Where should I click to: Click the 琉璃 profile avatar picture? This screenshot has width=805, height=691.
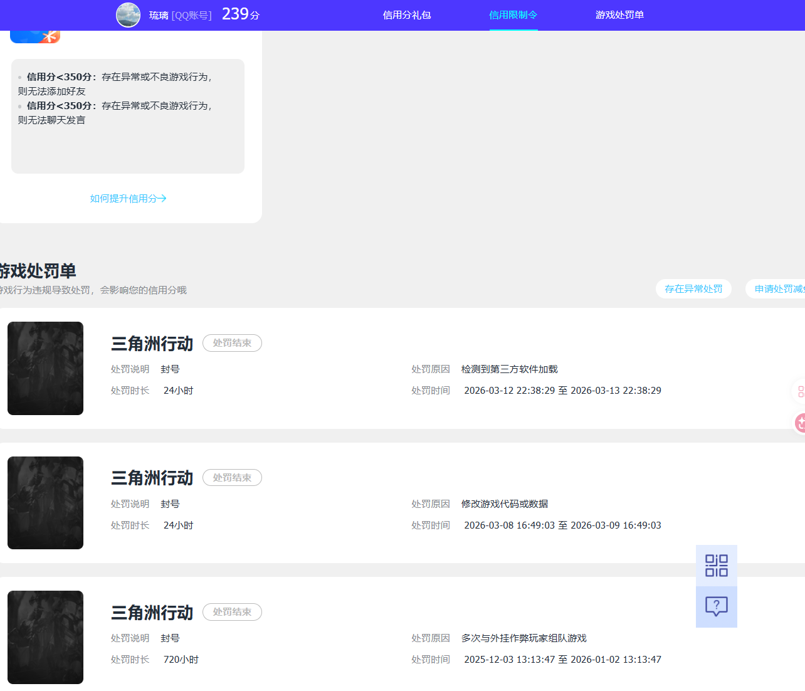pyautogui.click(x=128, y=15)
